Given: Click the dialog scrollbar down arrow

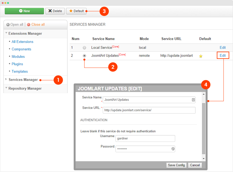Looking at the screenshot, I should click(x=203, y=159).
